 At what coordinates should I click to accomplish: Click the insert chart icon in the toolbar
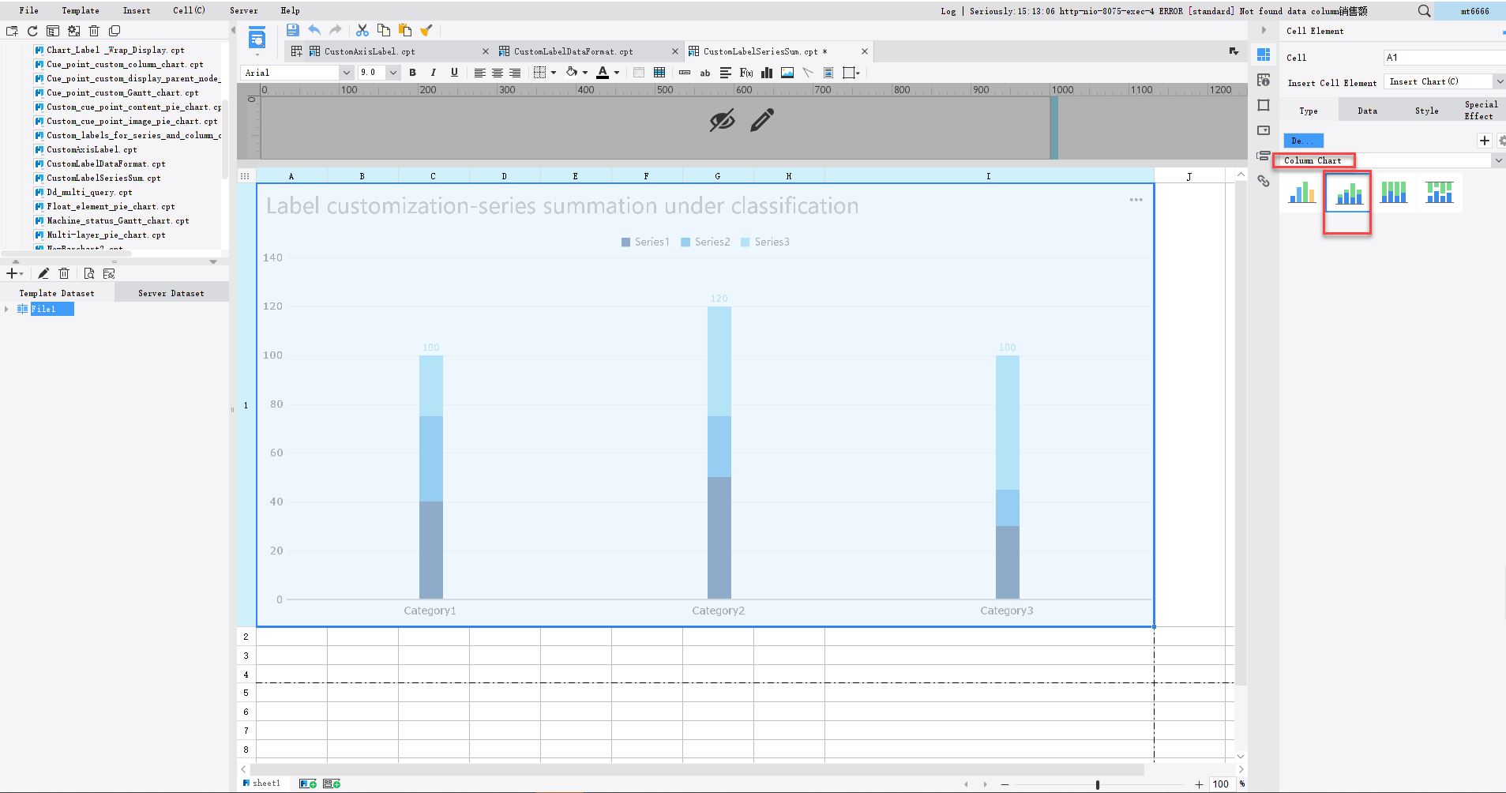click(x=766, y=73)
